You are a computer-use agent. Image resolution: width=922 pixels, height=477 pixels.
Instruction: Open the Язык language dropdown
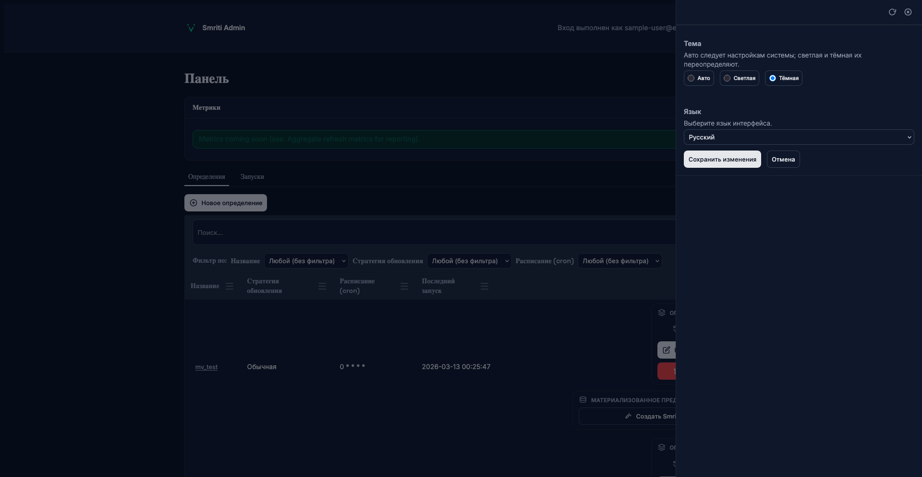[799, 137]
